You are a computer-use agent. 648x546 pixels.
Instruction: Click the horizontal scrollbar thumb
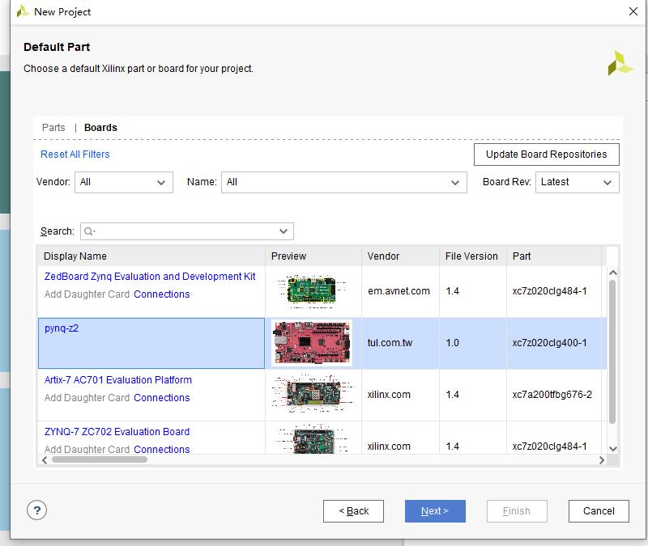click(100, 459)
